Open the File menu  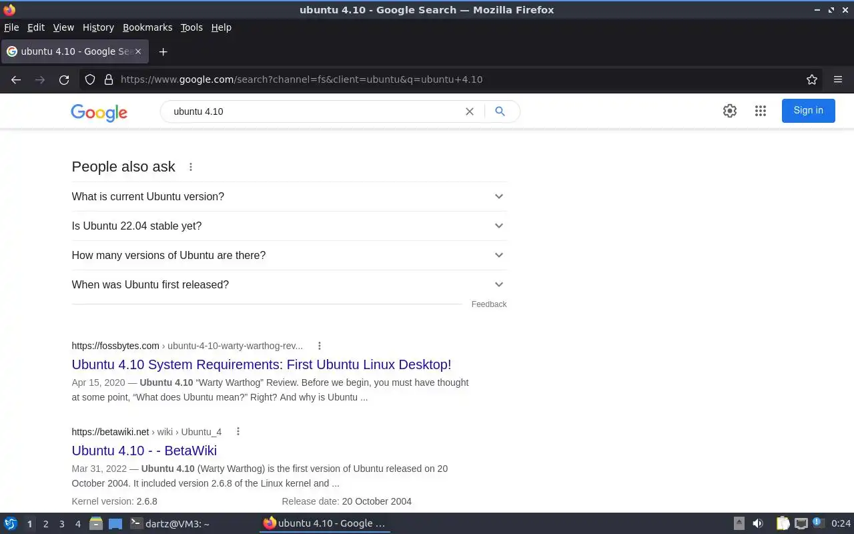(11, 27)
